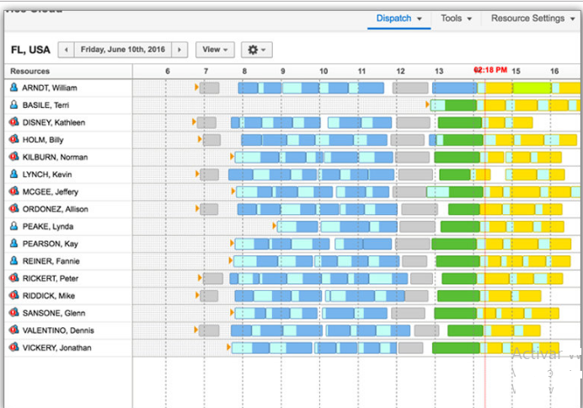Click the alert icon beside DISNEY, Kathleen
The image size is (583, 408).
point(13,122)
